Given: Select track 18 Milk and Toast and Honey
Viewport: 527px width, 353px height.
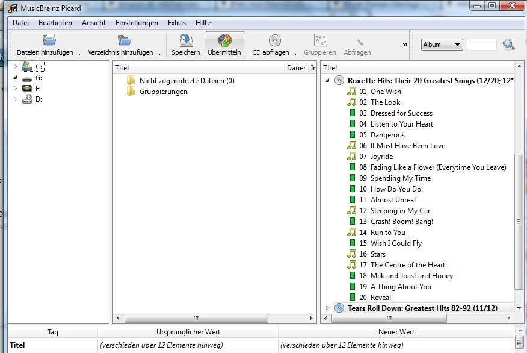Looking at the screenshot, I should click(x=406, y=276).
